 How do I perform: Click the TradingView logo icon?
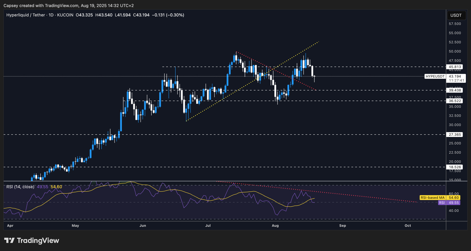(x=9, y=240)
